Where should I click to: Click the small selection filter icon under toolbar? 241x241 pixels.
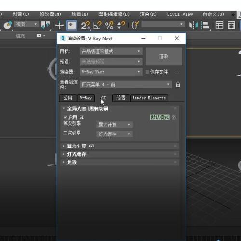coord(39,36)
